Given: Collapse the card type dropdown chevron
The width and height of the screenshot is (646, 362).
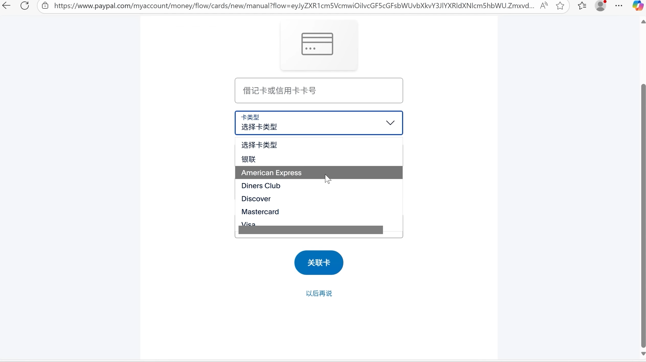Looking at the screenshot, I should coord(390,123).
